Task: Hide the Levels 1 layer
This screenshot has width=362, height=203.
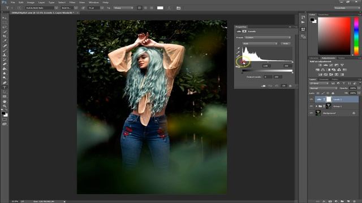Action: [311, 99]
